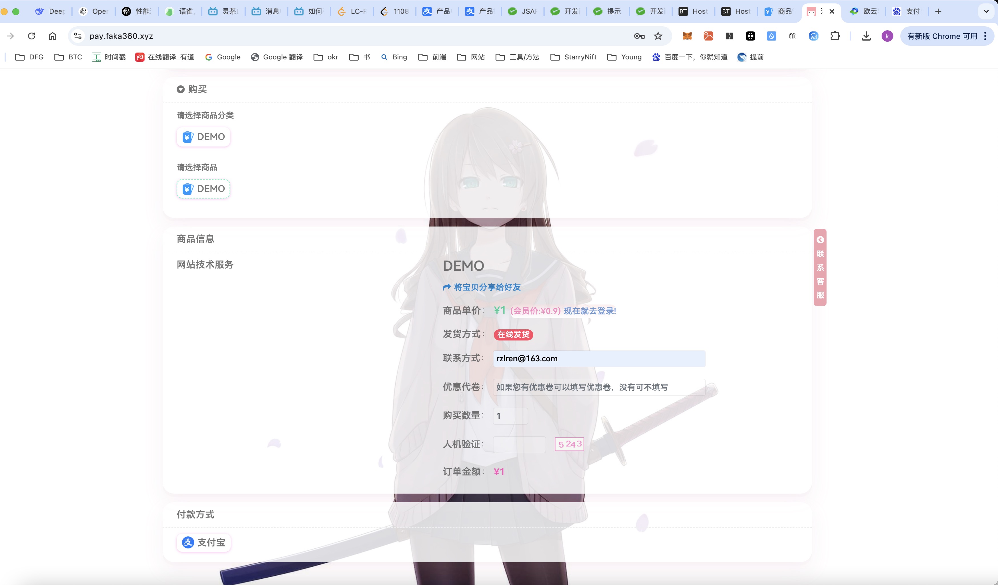The height and width of the screenshot is (585, 998).
Task: Close the current active tab
Action: (832, 11)
